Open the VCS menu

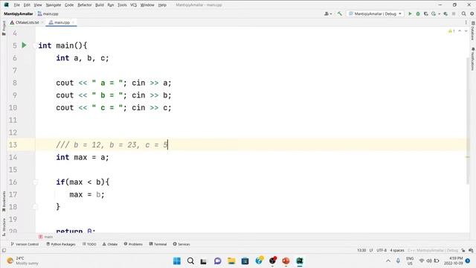tap(133, 5)
